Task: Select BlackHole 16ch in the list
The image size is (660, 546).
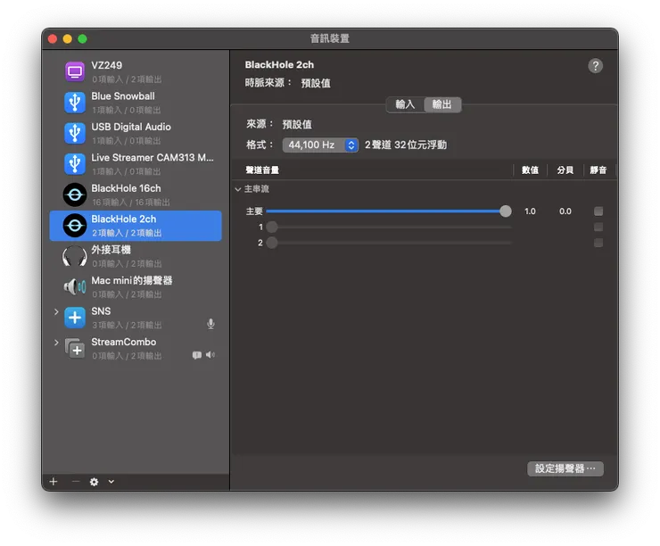Action: tap(136, 194)
